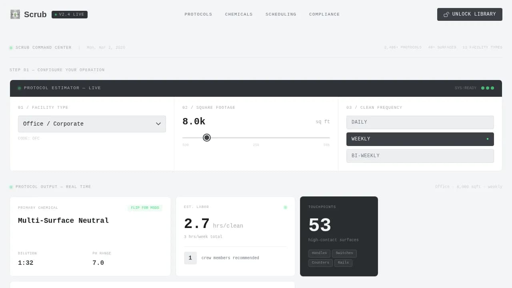
Task: Click the Scrub logo icon
Action: (x=15, y=14)
